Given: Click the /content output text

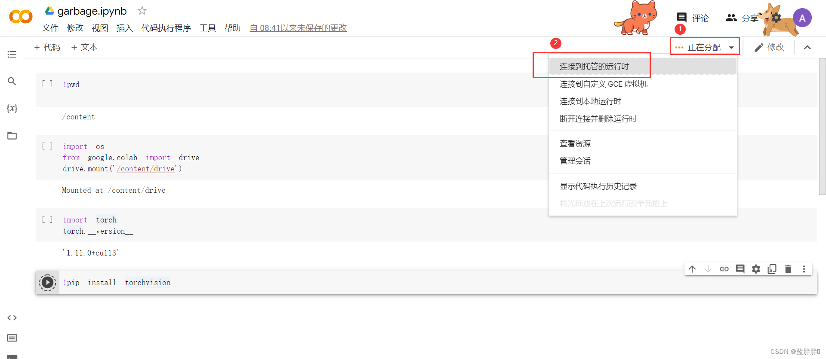Looking at the screenshot, I should click(78, 117).
